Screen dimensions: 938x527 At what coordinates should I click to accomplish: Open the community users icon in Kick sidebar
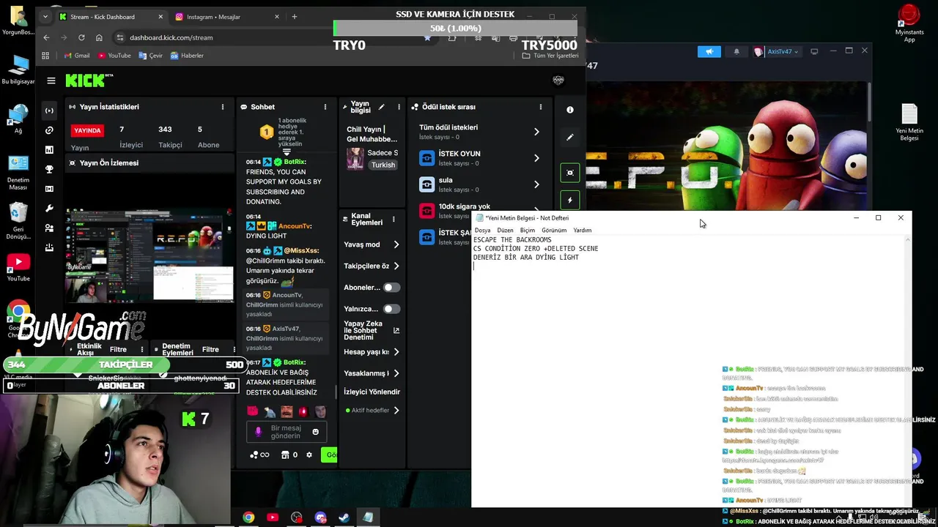[49, 228]
